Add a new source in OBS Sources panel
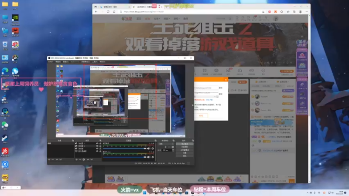 tap(76, 159)
